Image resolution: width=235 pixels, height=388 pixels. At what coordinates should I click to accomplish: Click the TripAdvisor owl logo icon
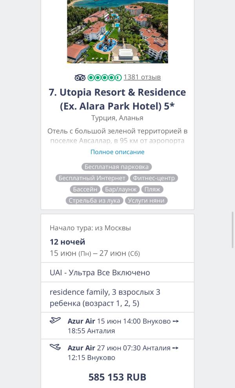(x=80, y=77)
